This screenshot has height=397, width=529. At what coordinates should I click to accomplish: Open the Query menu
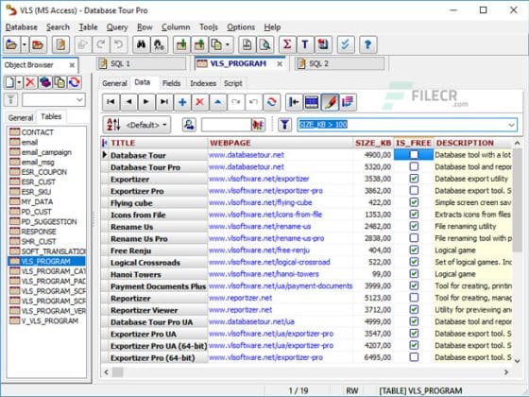click(117, 27)
